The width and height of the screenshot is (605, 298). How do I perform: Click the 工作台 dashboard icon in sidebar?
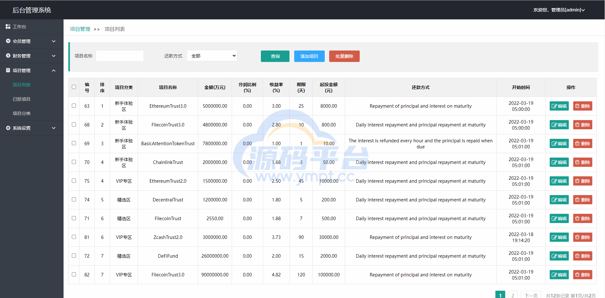click(x=8, y=27)
